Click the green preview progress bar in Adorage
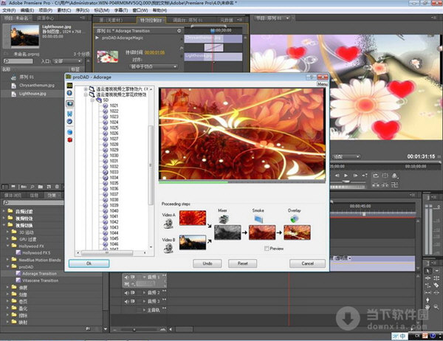 pyautogui.click(x=193, y=182)
